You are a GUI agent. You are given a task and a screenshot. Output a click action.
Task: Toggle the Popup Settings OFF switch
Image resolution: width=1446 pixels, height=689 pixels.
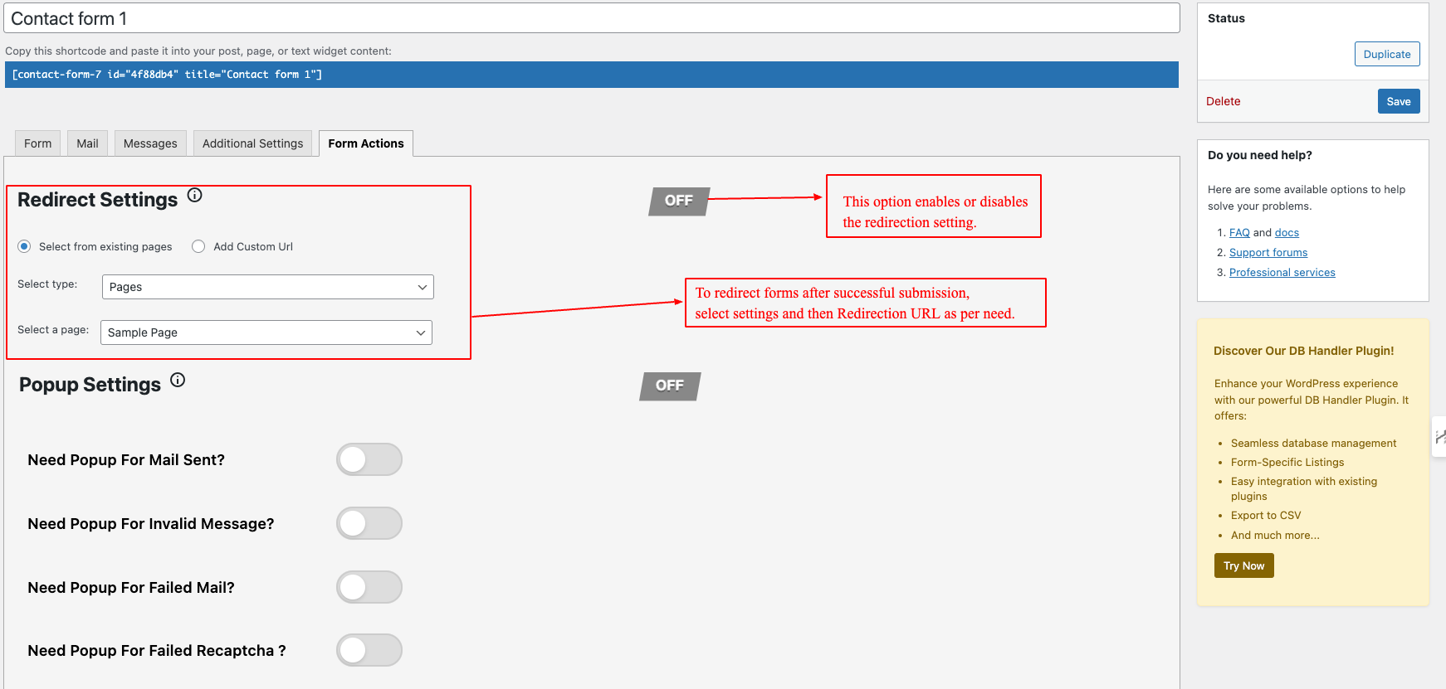[x=670, y=386]
